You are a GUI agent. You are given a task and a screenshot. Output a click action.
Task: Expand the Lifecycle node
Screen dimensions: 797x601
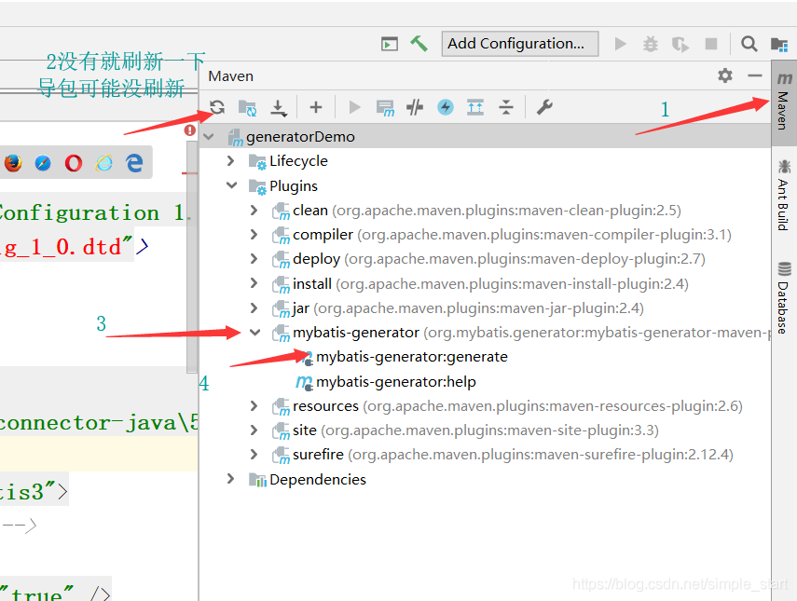pos(231,161)
